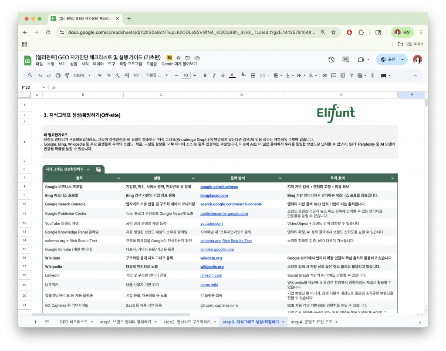Open filter for 항목 column header
Viewport: 446px width, 351px height.
point(118,178)
